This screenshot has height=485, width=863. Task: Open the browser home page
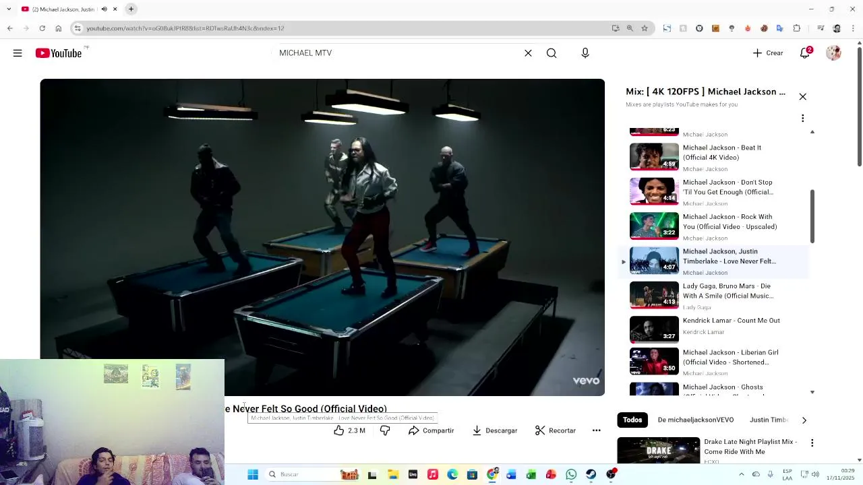(x=58, y=28)
